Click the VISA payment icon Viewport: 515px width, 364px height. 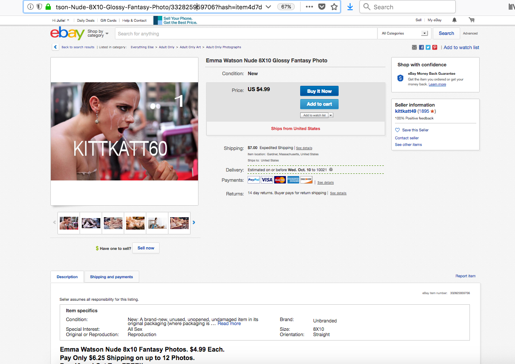[x=267, y=180]
